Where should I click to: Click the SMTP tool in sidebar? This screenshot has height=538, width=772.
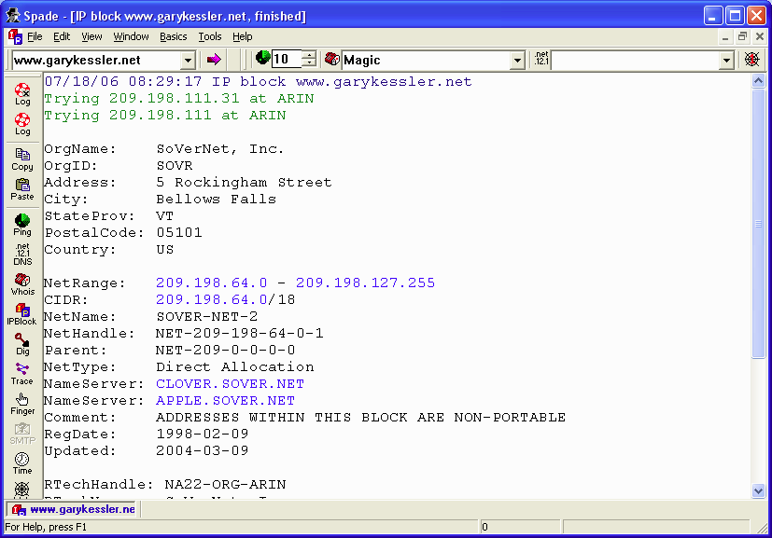[22, 434]
